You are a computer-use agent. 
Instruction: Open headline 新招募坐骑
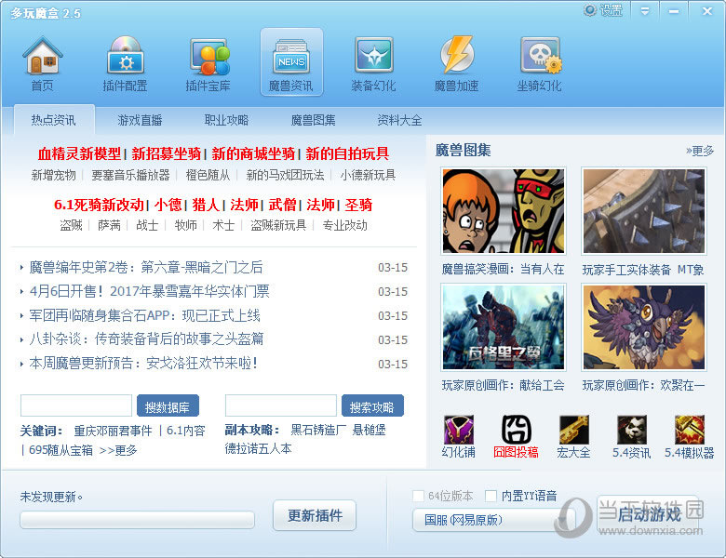point(167,153)
